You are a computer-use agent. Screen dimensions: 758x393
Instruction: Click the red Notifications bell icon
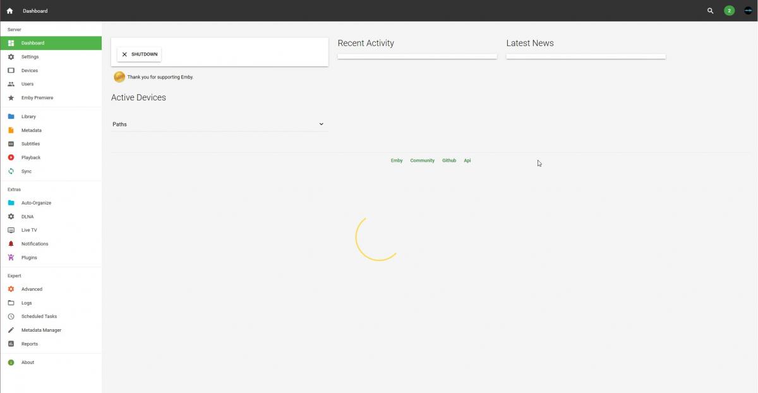[11, 244]
